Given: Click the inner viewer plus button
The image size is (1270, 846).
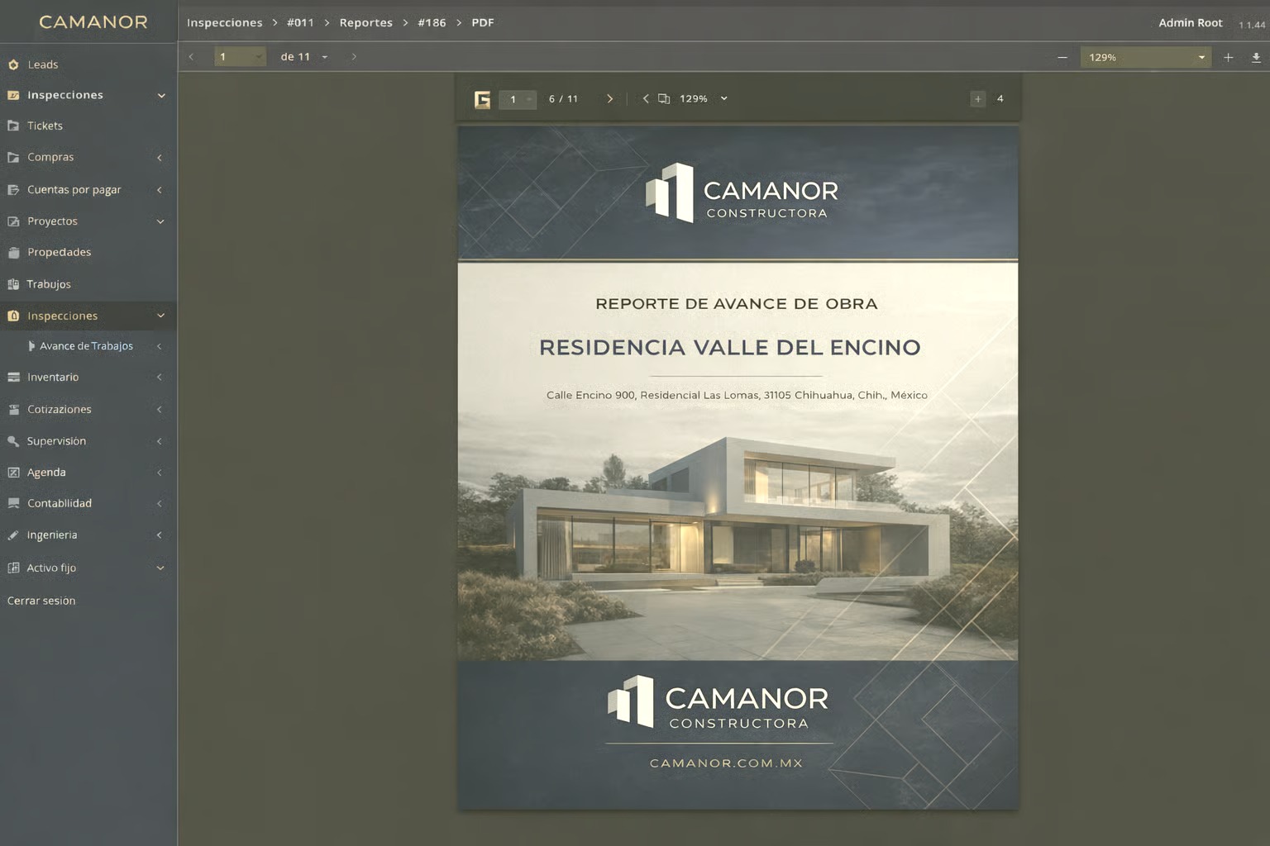Looking at the screenshot, I should pyautogui.click(x=978, y=99).
